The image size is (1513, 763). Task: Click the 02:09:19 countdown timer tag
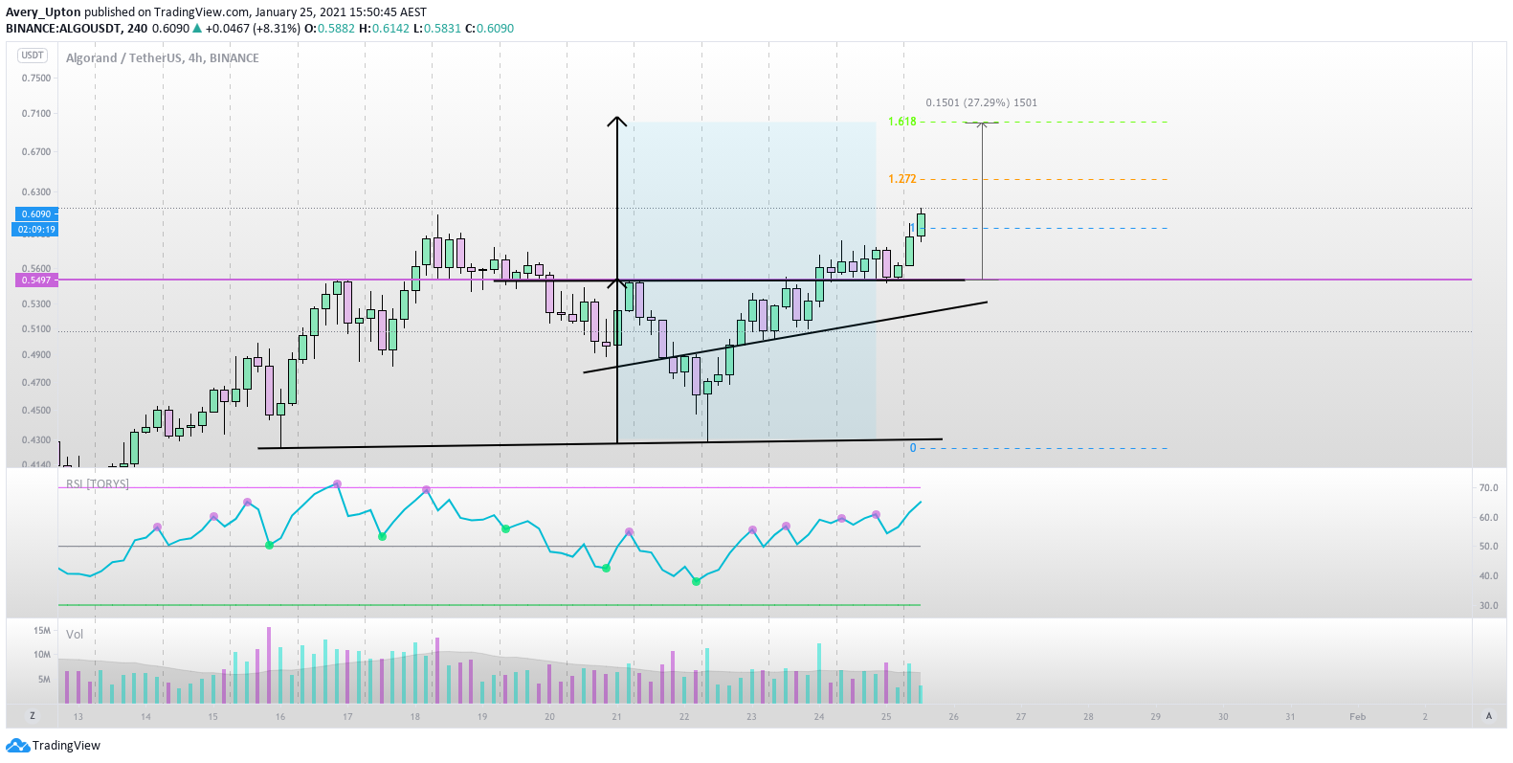coord(36,230)
